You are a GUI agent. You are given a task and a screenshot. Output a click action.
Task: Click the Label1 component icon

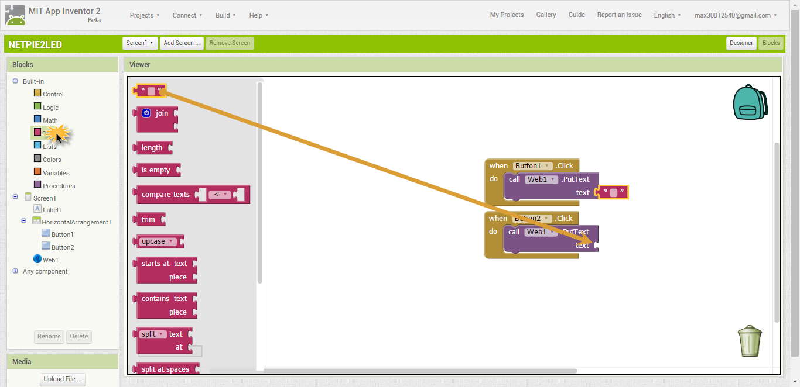pyautogui.click(x=37, y=209)
